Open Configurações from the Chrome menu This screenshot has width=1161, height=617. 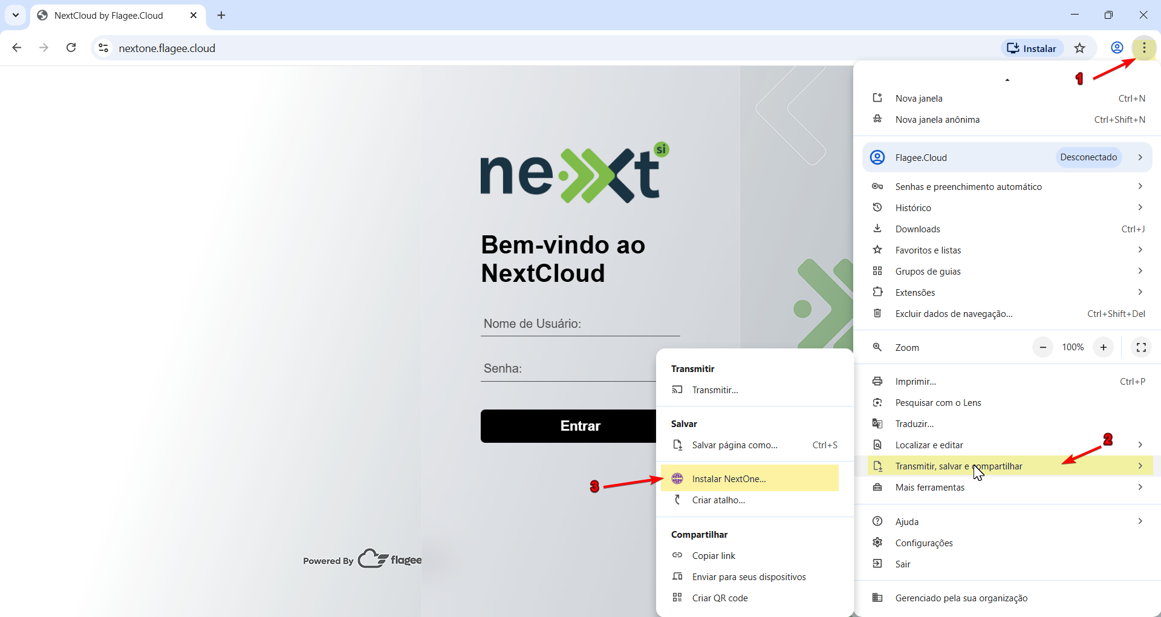tap(923, 543)
